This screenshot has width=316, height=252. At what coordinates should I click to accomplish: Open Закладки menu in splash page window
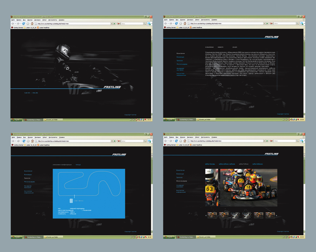click(37, 20)
